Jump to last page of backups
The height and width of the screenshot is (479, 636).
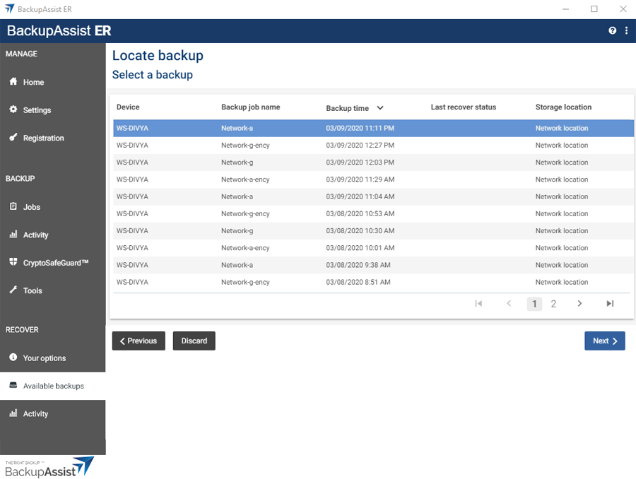point(610,304)
